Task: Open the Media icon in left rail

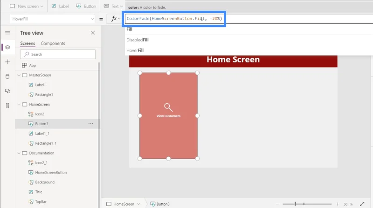Action: point(7,91)
